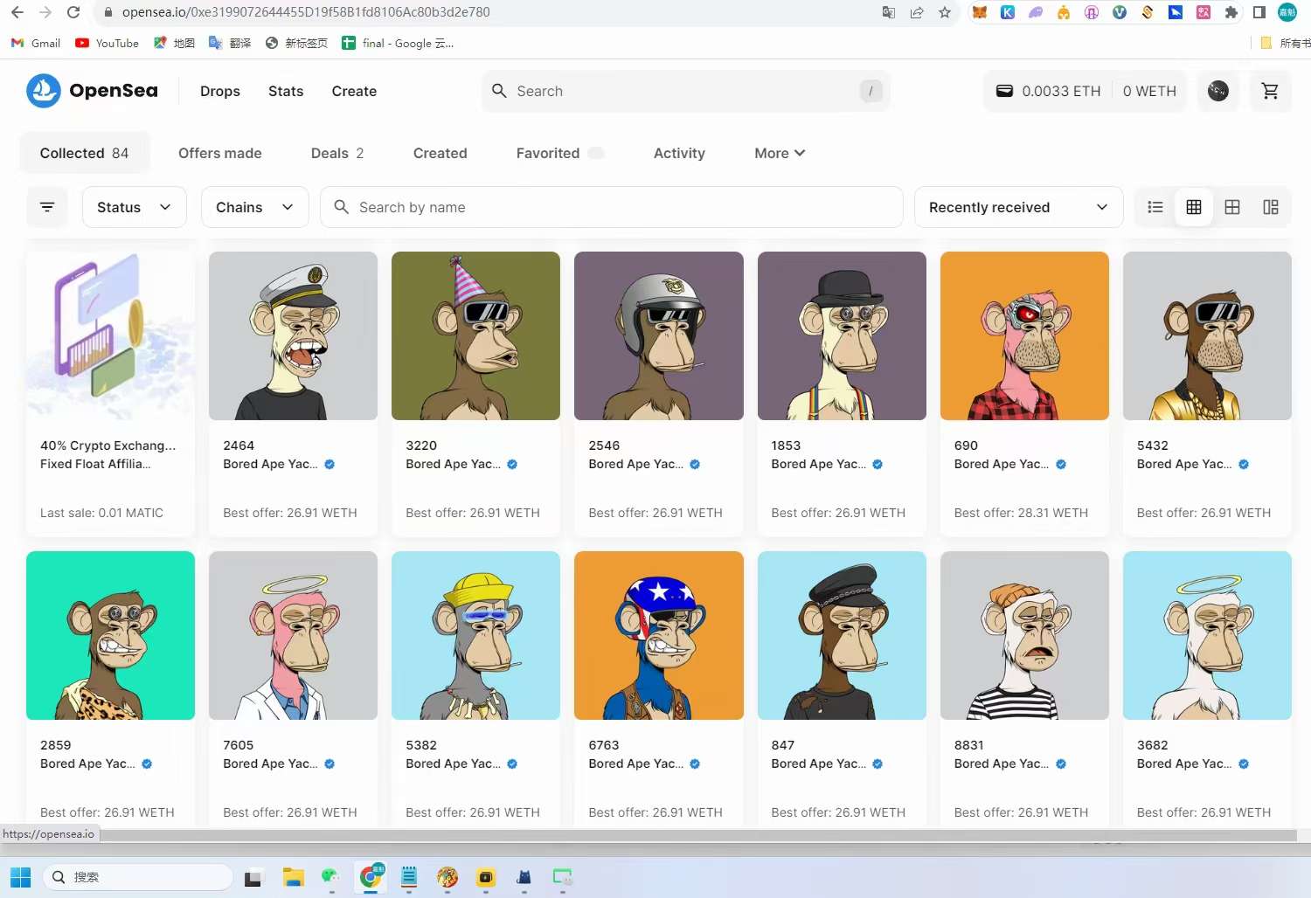Open the final Google Sheets bookmark
This screenshot has height=898, width=1311.
coord(398,43)
